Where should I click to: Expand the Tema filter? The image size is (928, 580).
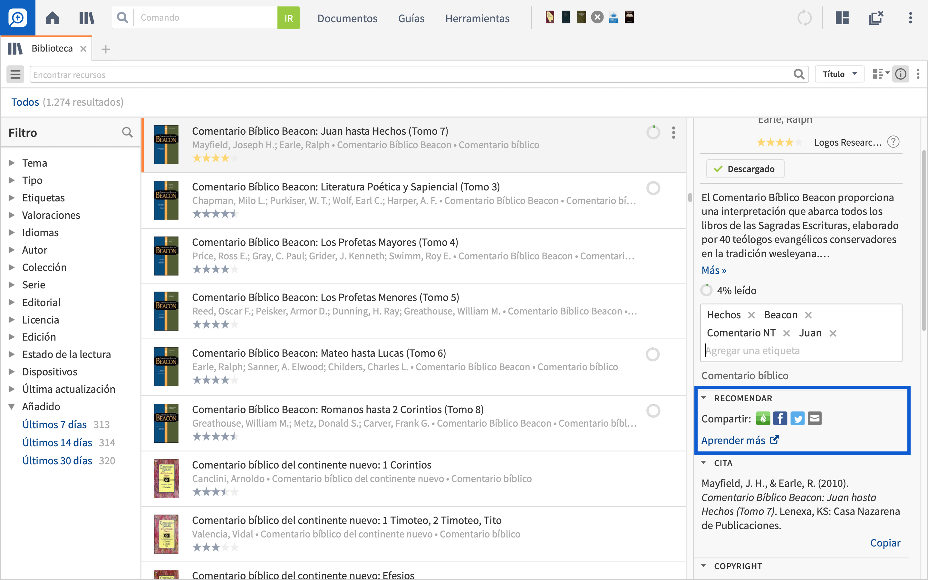pyautogui.click(x=12, y=163)
